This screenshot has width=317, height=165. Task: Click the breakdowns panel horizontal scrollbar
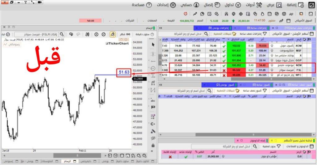(x=254, y=134)
